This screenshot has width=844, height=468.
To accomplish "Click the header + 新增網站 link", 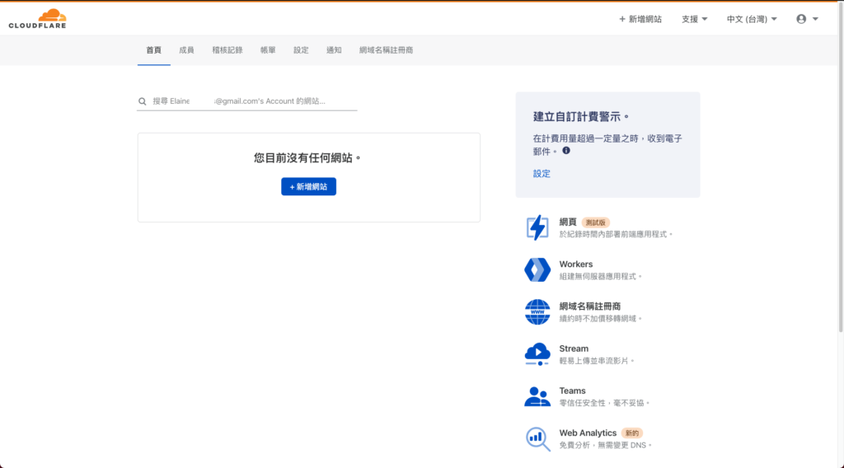I will coord(640,19).
